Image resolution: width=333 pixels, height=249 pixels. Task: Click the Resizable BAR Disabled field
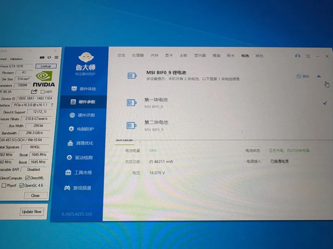(x=34, y=169)
